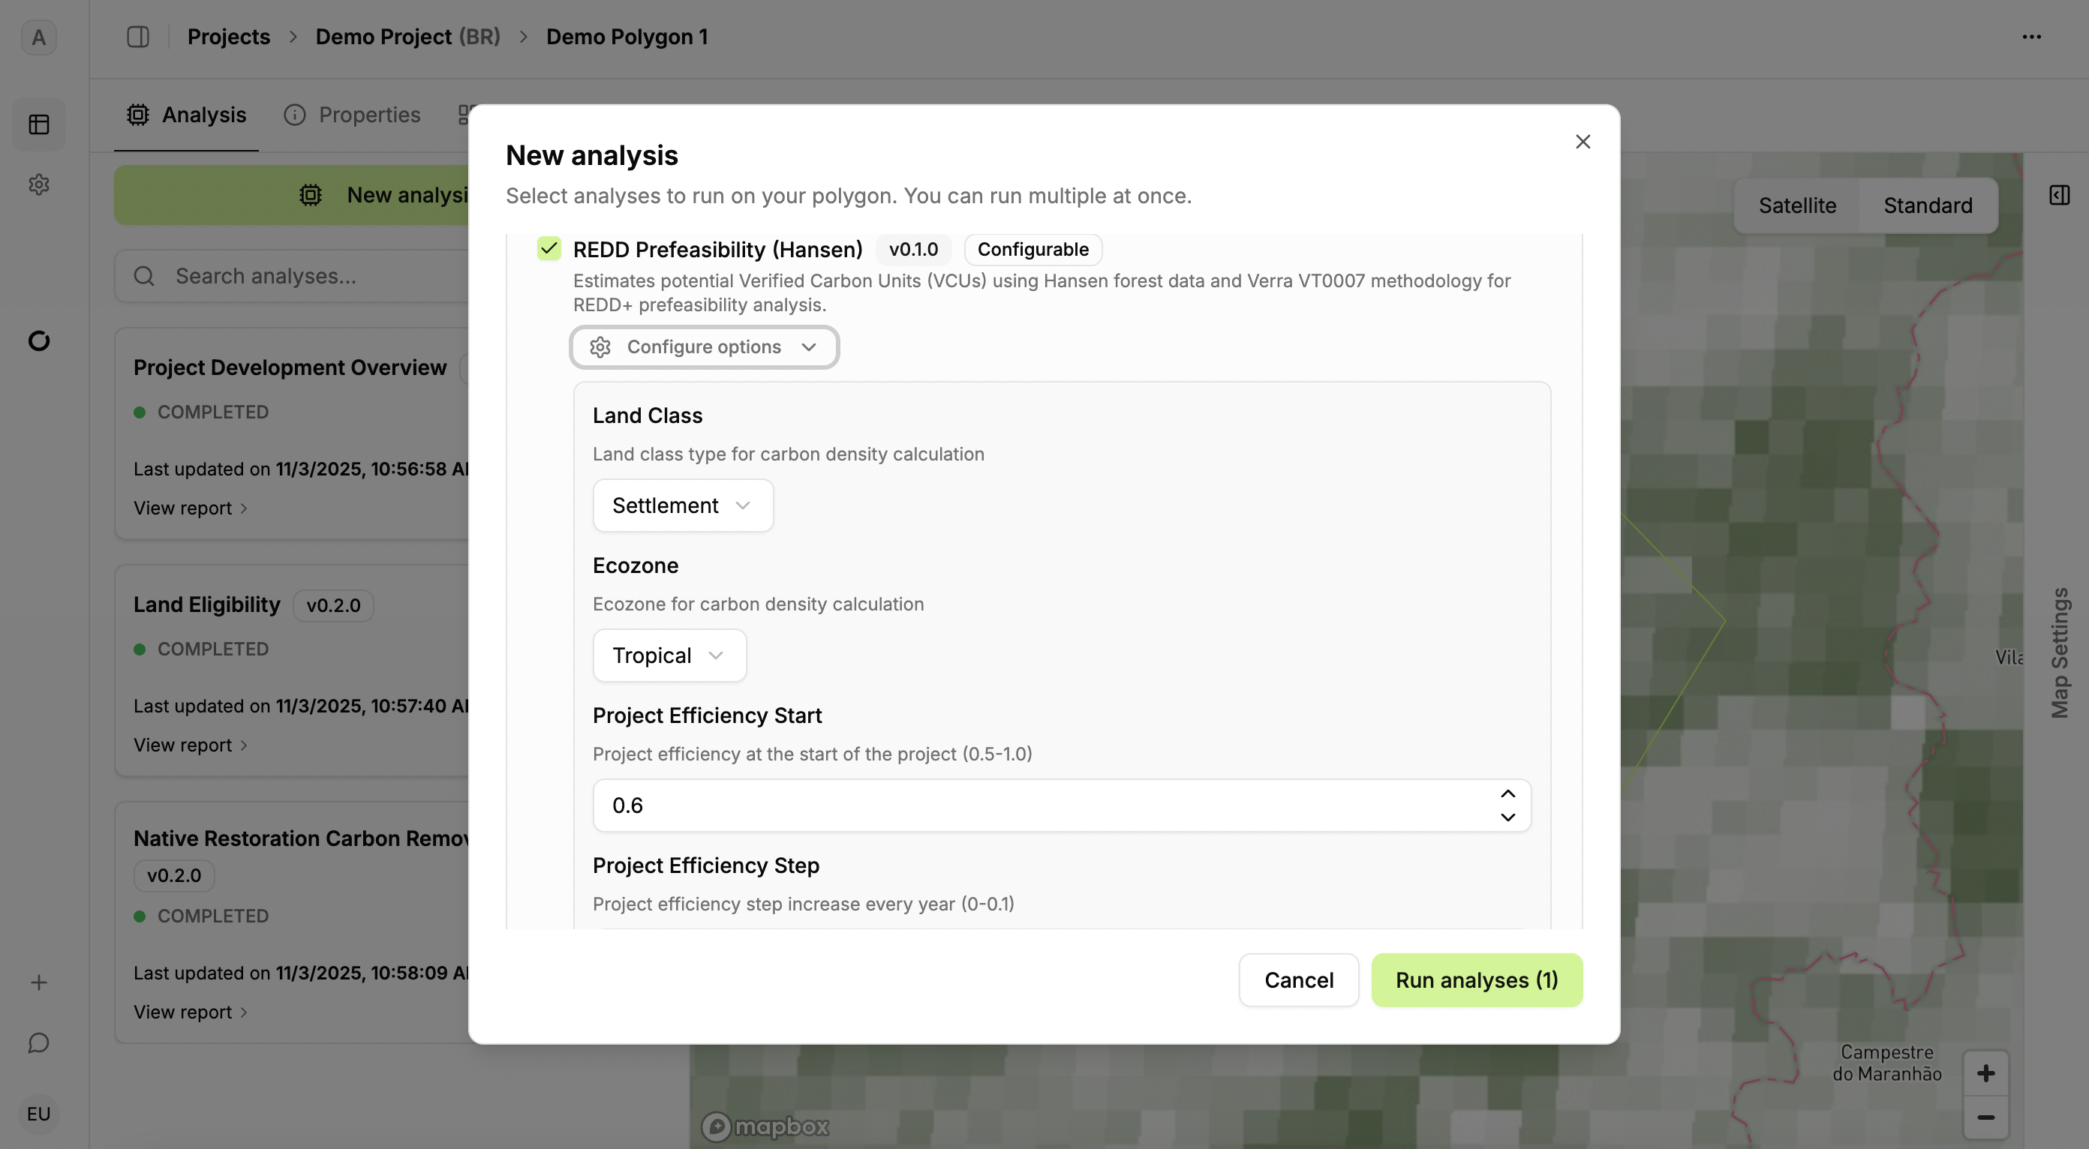Viewport: 2089px width, 1149px height.
Task: Switch map to Satellite view
Action: click(x=1796, y=205)
